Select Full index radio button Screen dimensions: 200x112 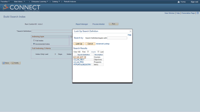click(34, 40)
